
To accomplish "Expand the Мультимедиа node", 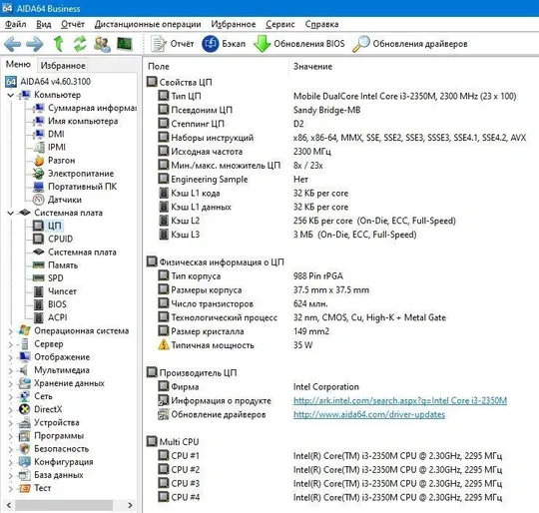I will point(11,370).
